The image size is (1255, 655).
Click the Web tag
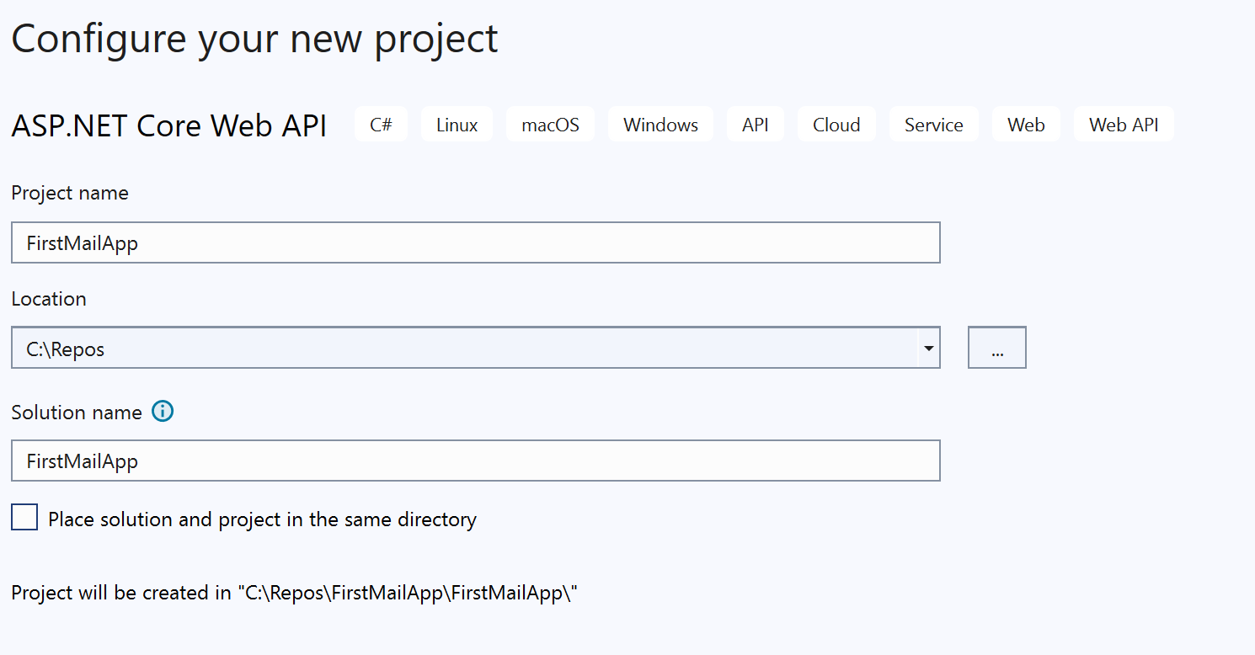point(1025,125)
